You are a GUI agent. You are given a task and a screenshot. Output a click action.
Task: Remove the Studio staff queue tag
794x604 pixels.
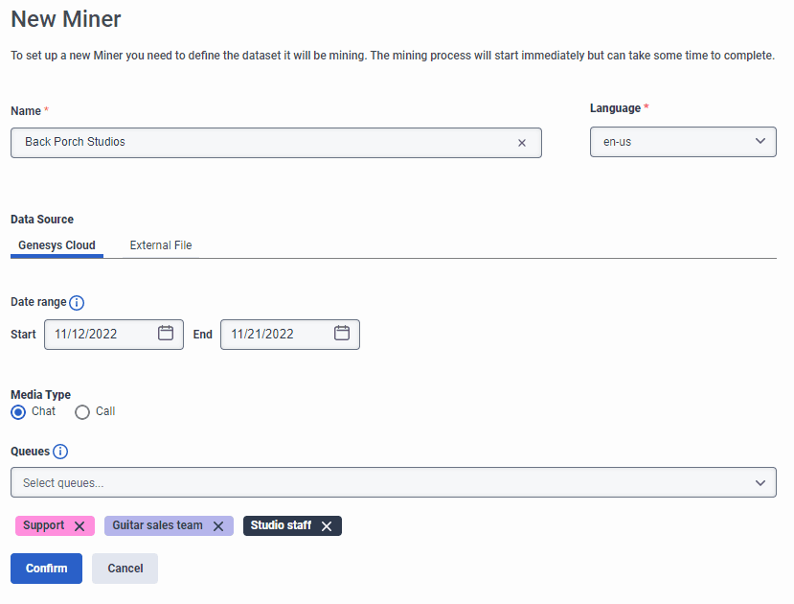pyautogui.click(x=326, y=525)
